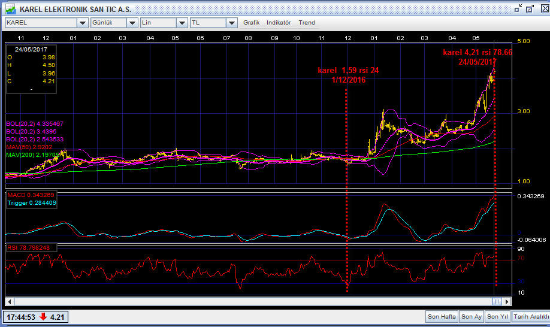Click the Günlük period combo box field
Viewport: 550px width, 327px height.
tap(108, 23)
